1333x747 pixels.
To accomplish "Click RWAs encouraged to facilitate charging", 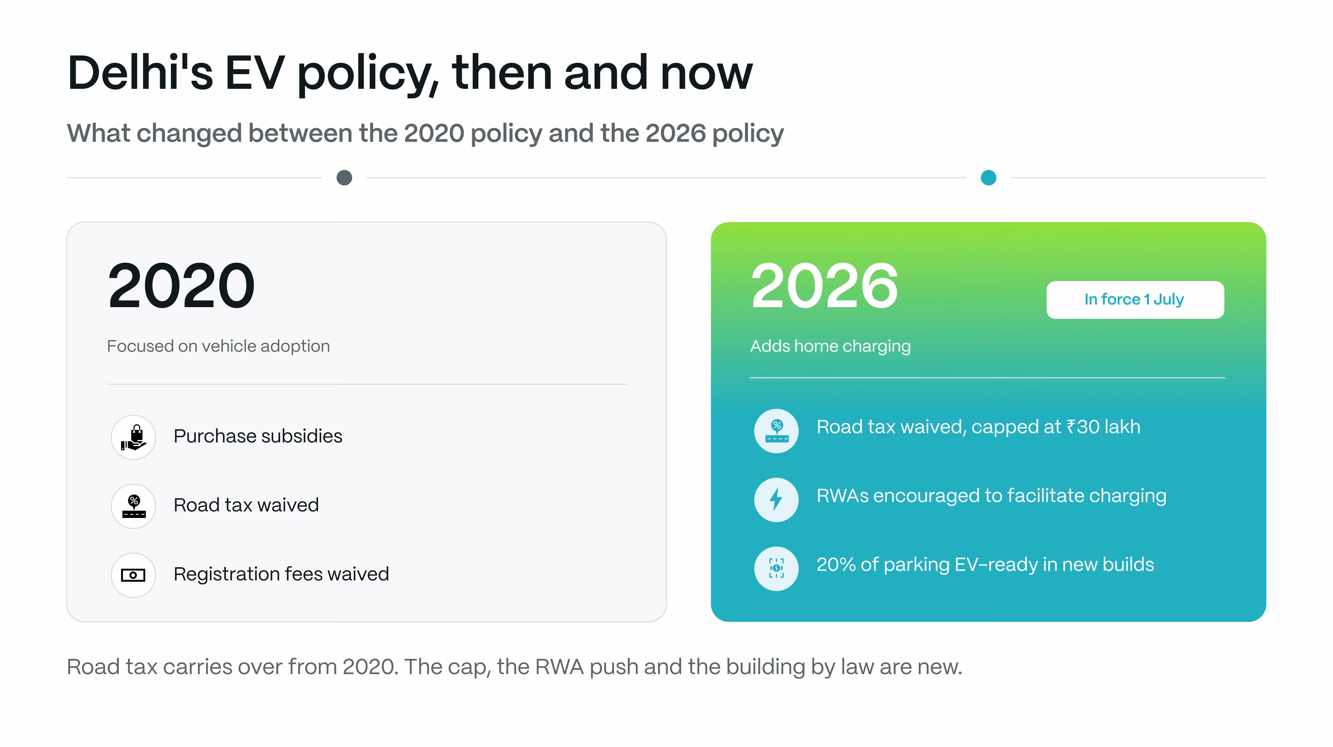I will [992, 496].
